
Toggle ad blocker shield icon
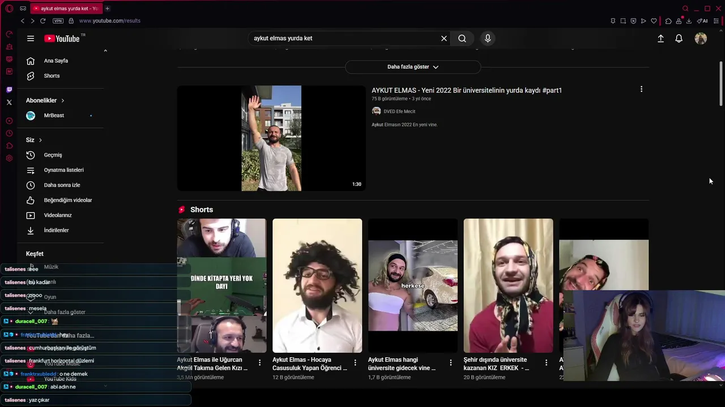(633, 21)
